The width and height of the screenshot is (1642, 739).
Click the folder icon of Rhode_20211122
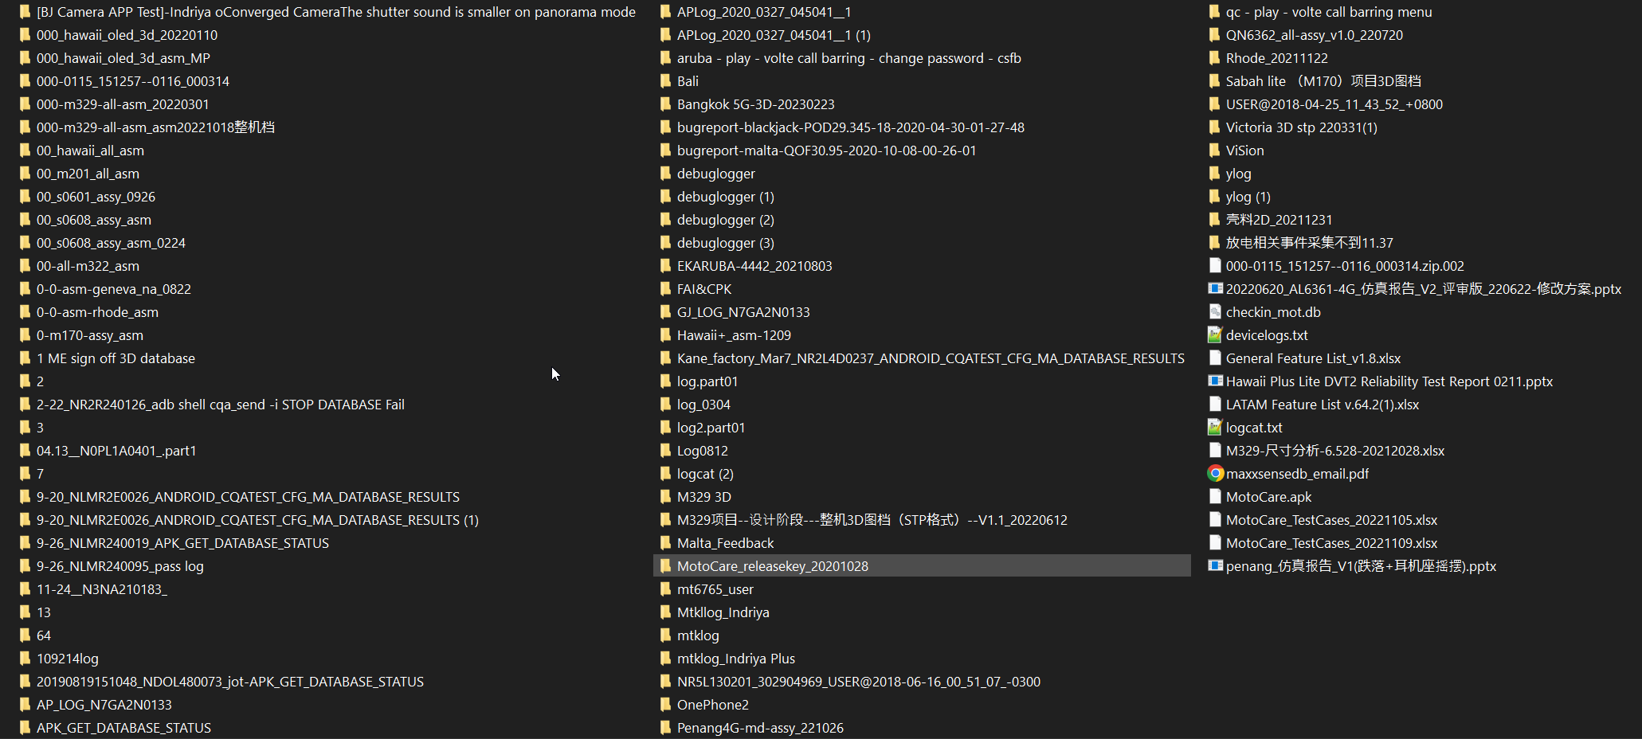pos(1214,58)
